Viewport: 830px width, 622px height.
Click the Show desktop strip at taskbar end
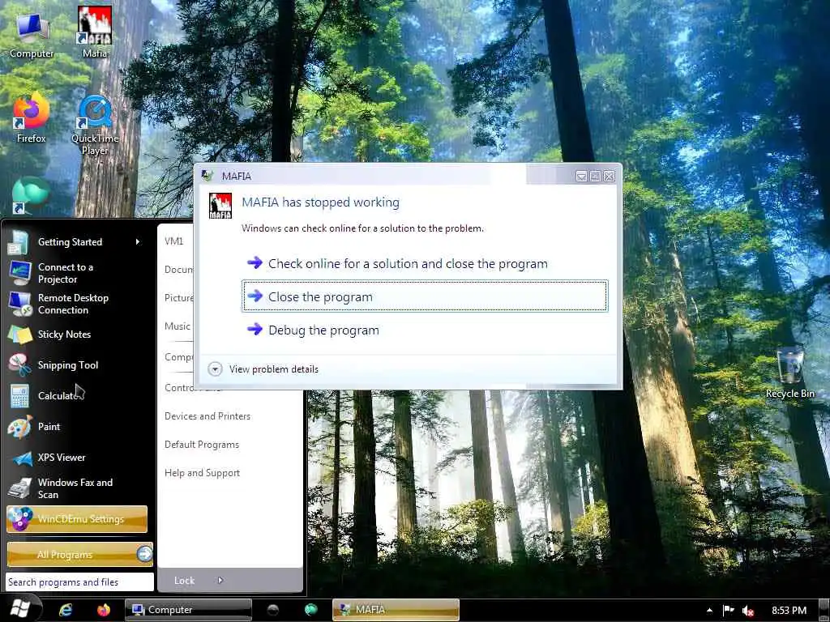[824, 610]
